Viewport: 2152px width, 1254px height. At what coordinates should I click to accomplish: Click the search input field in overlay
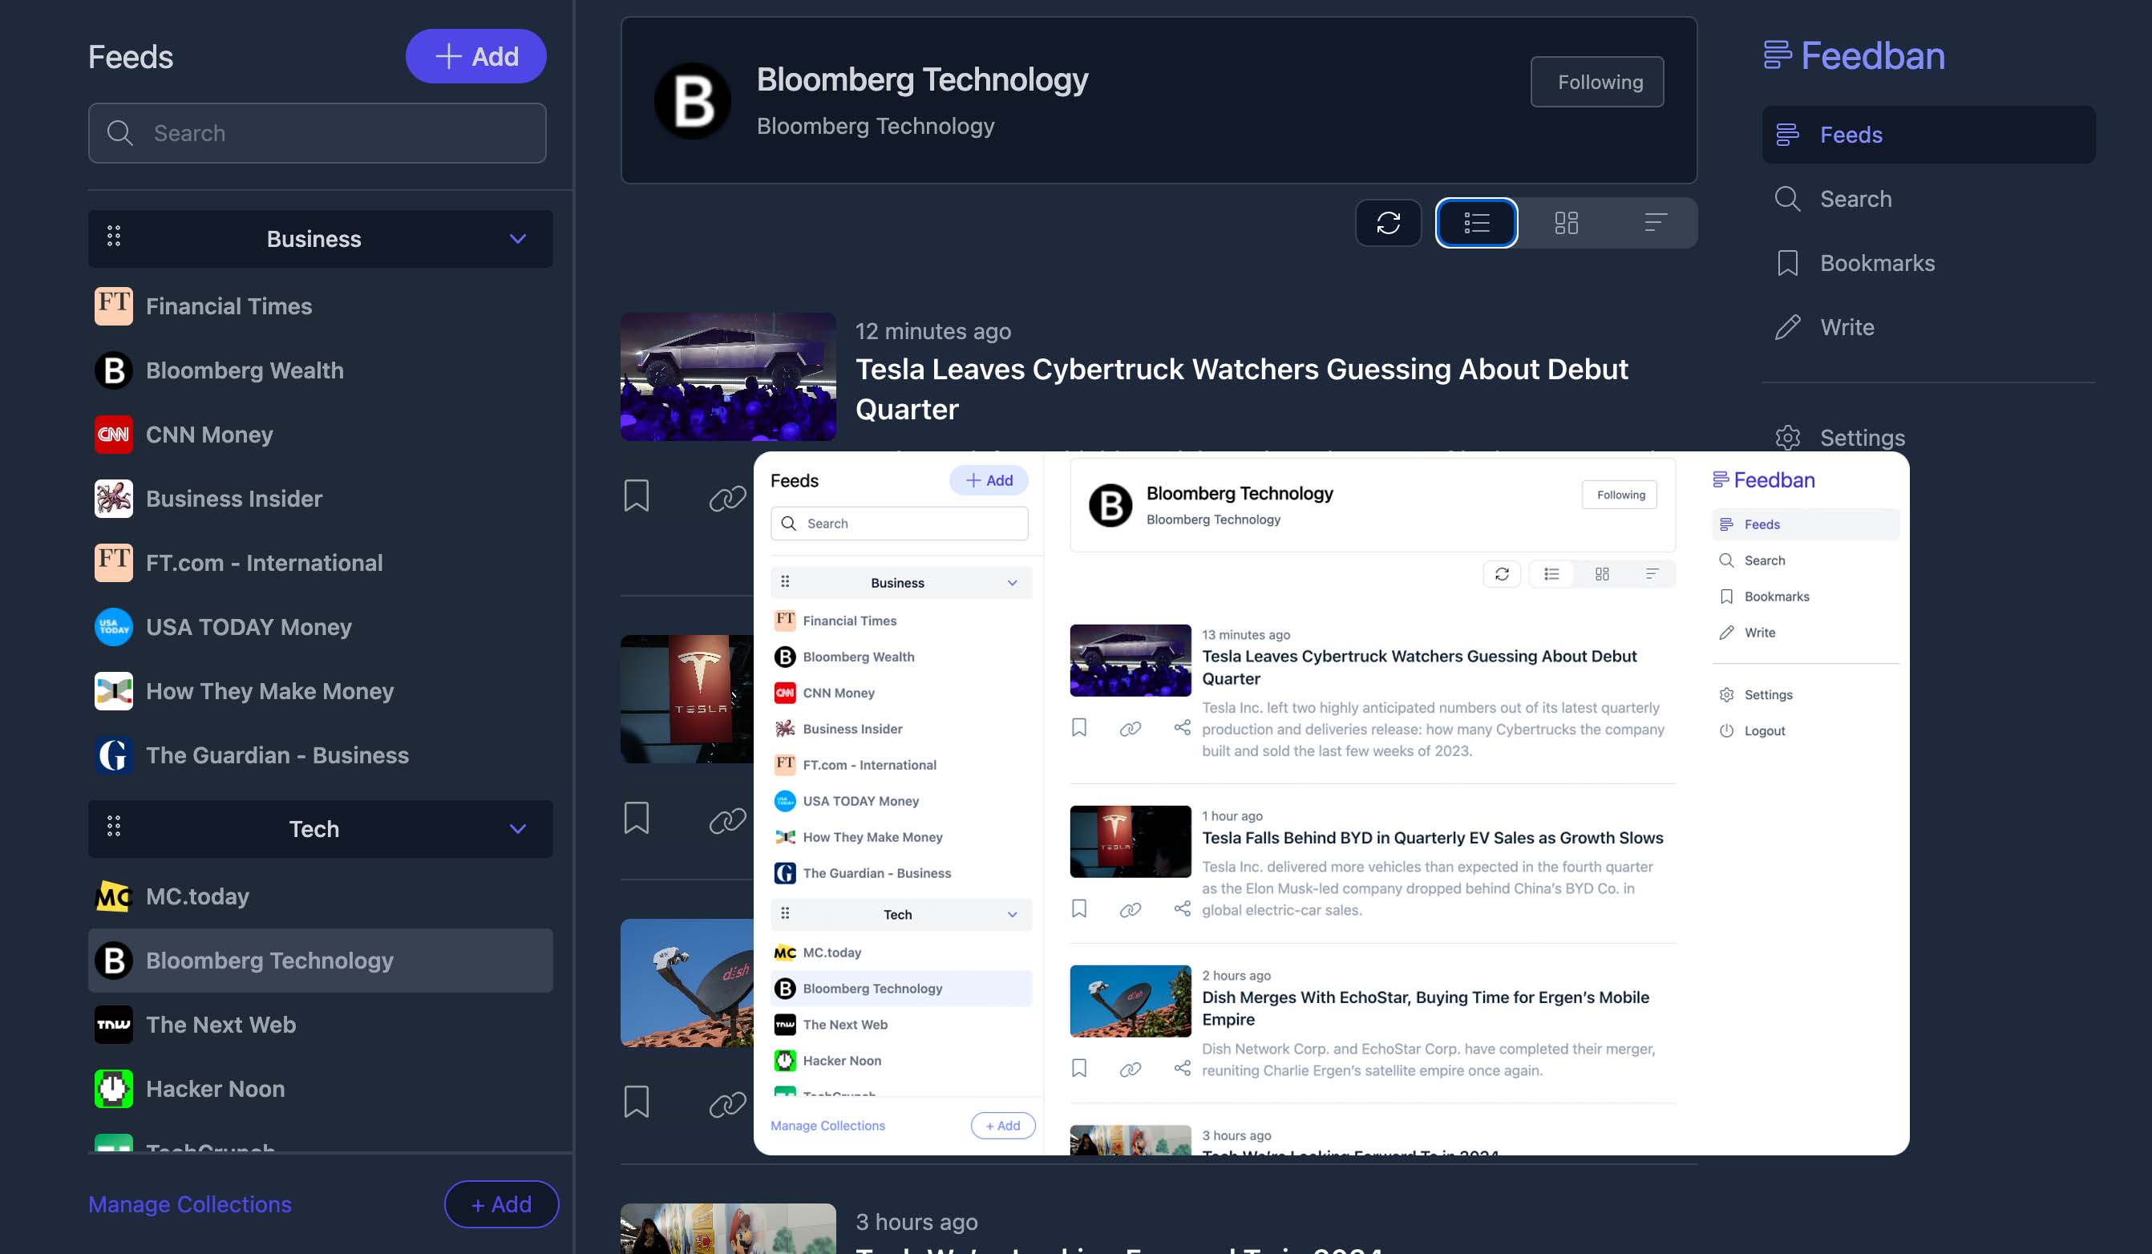tap(897, 523)
